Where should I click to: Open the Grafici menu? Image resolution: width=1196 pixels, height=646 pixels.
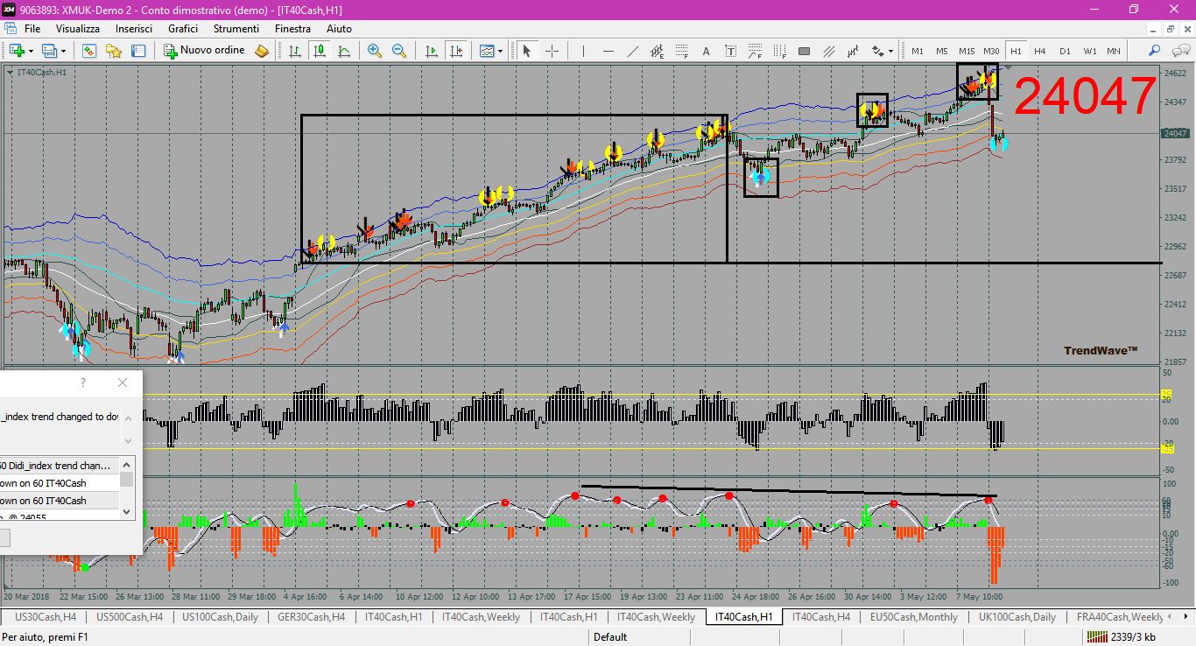point(183,29)
